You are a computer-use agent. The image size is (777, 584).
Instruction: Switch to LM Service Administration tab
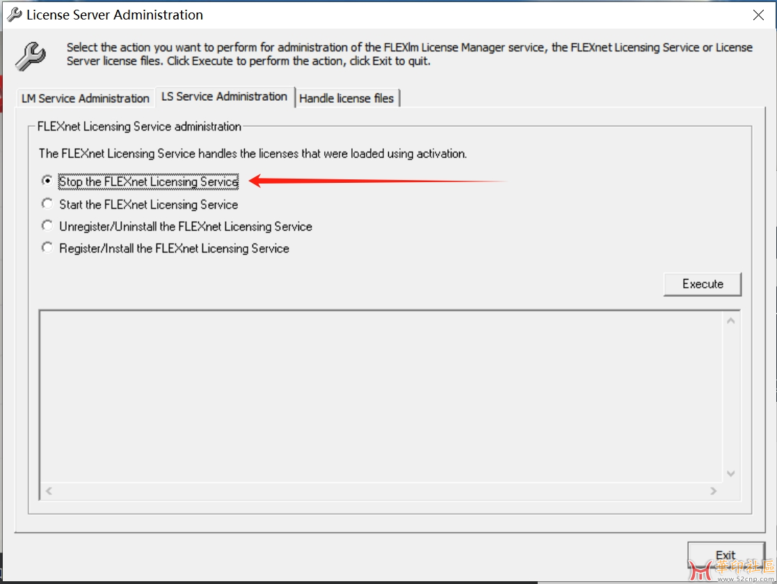pos(86,98)
